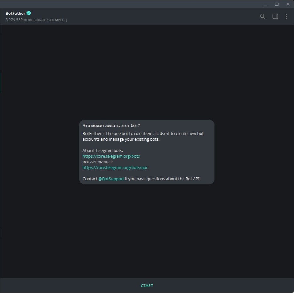Maximize the Telegram window
This screenshot has height=293, width=294.
click(x=277, y=4)
